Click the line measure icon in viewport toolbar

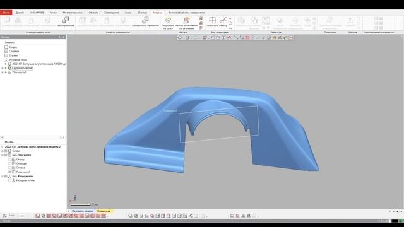[x=235, y=38]
